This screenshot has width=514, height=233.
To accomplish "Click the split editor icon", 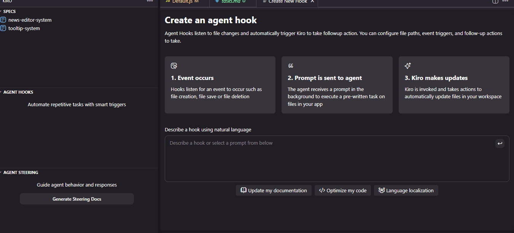I will (x=495, y=1).
